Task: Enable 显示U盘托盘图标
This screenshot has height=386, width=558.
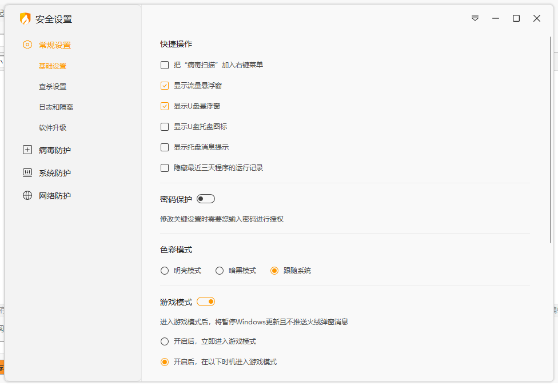Action: pos(165,126)
